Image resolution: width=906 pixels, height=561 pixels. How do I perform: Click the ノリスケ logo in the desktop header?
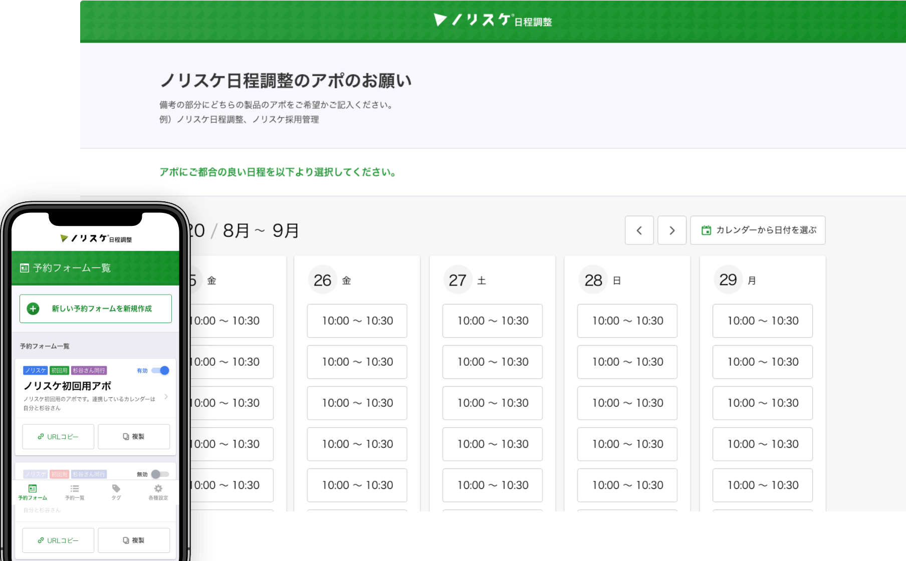point(493,21)
